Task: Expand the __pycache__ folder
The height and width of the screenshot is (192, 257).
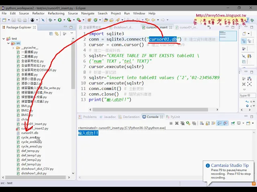Action: (13, 48)
